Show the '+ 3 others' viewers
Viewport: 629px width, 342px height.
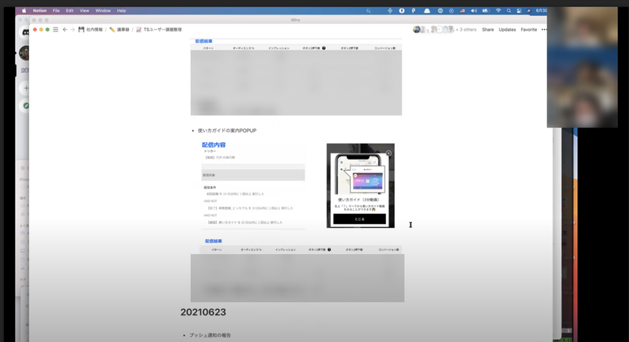click(466, 30)
